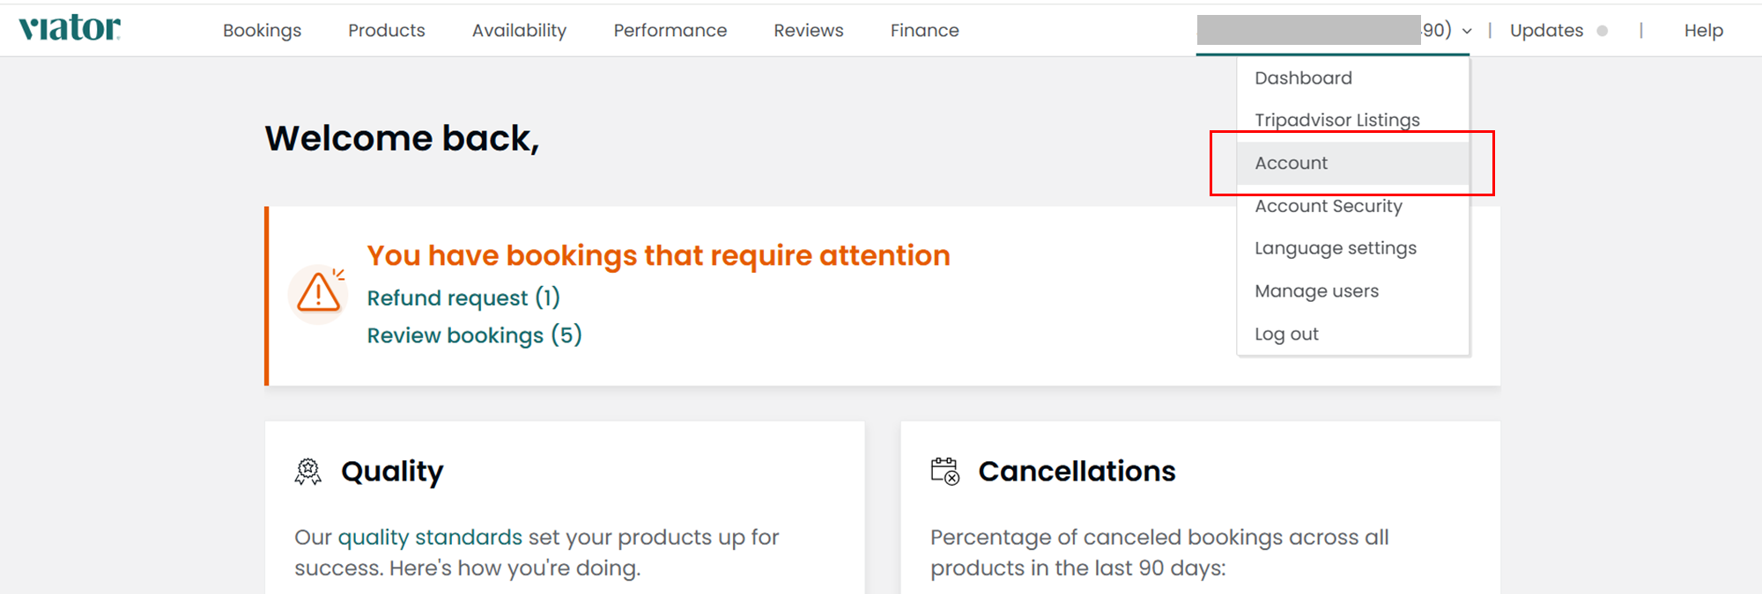Go to the Availability section
The height and width of the screenshot is (594, 1762).
(519, 31)
